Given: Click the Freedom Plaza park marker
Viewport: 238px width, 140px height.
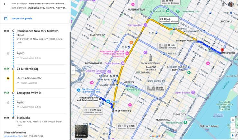Looking at the screenshot, I should [x=185, y=122].
